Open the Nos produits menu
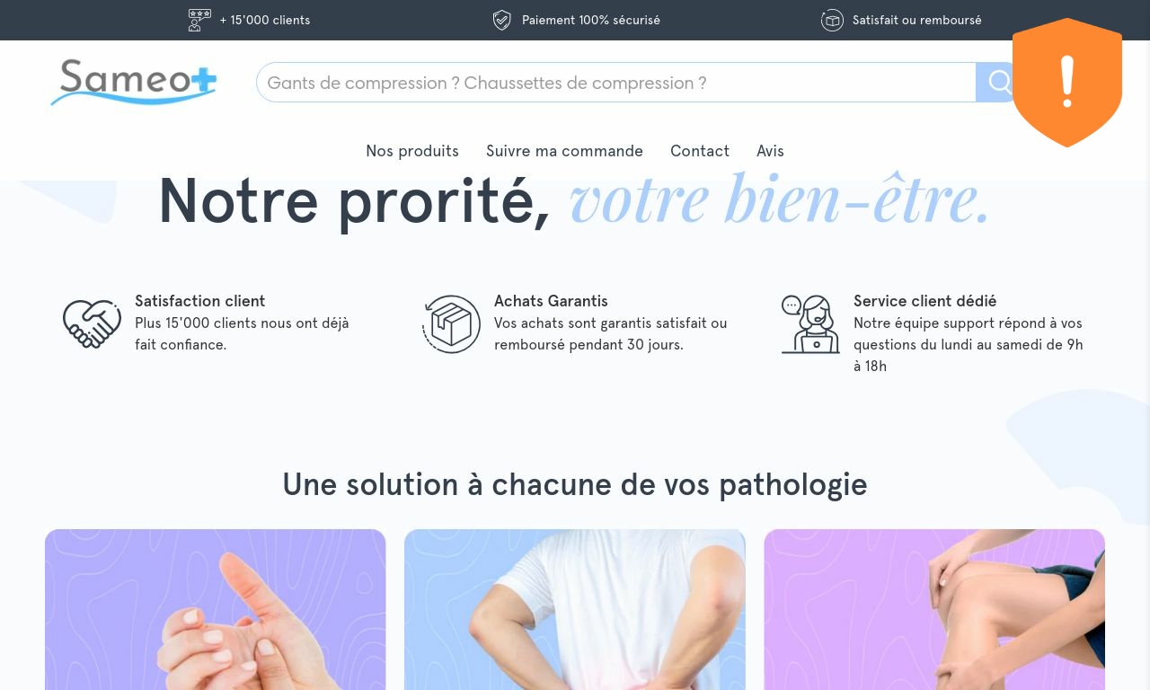Viewport: 1150px width, 690px height. coord(412,151)
